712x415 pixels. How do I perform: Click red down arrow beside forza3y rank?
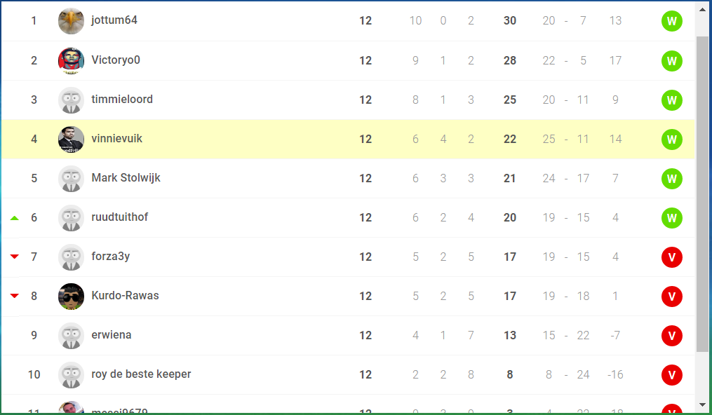pyautogui.click(x=15, y=257)
